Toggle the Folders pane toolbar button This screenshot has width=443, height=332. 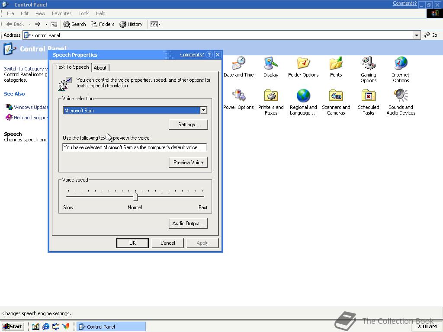tap(103, 24)
